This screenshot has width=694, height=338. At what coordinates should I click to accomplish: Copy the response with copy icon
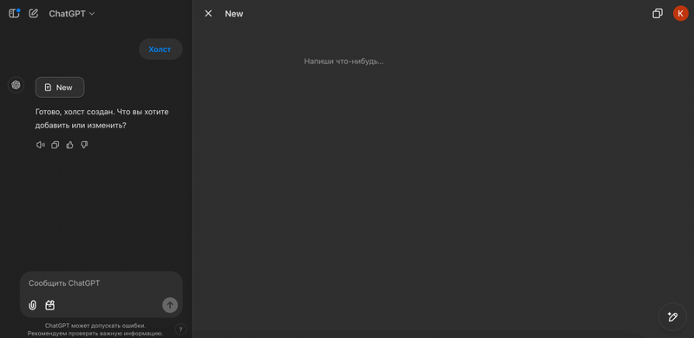pyautogui.click(x=55, y=145)
